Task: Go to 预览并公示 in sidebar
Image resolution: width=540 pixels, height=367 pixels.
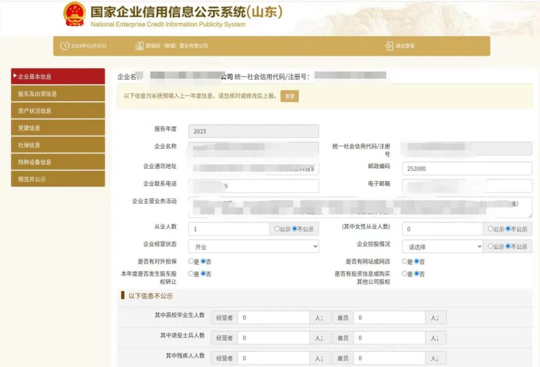Action: [58, 179]
